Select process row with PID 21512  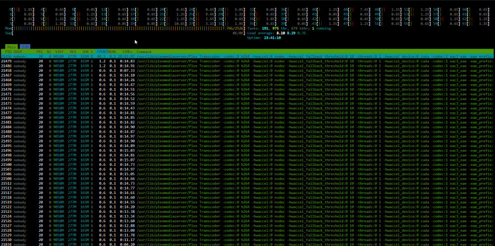[x=247, y=183]
